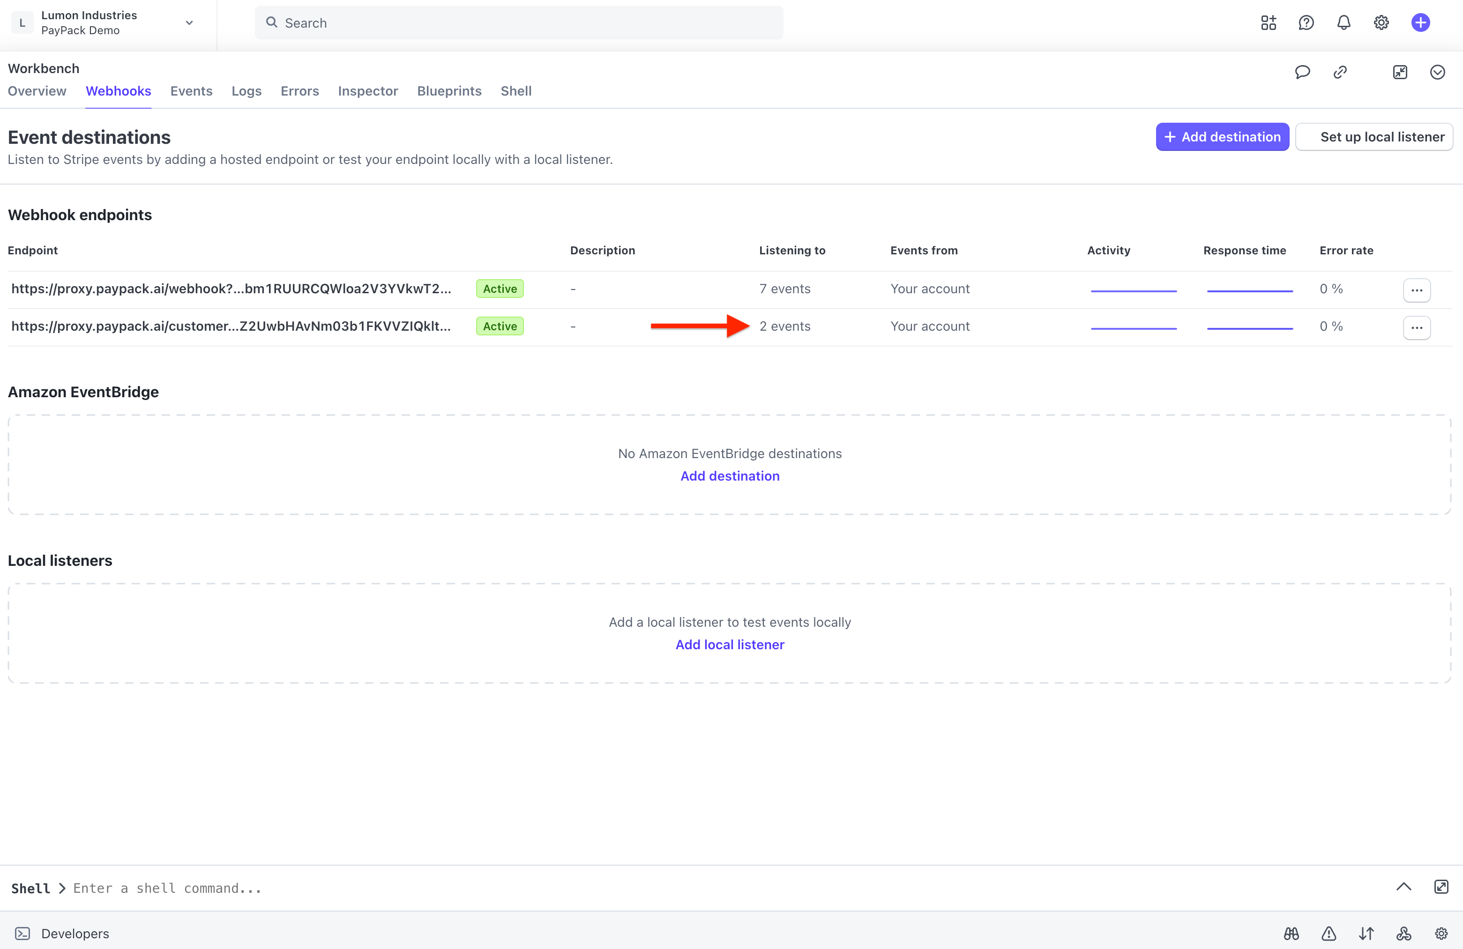
Task: Open the Inspector binoculars icon in status bar
Action: (x=1290, y=933)
